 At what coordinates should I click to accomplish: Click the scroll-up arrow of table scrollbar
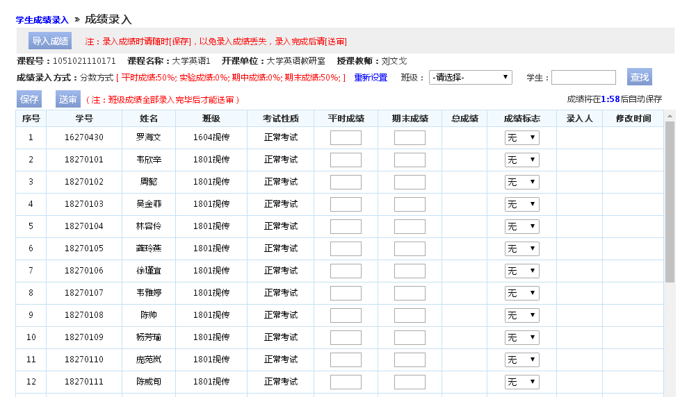point(670,115)
